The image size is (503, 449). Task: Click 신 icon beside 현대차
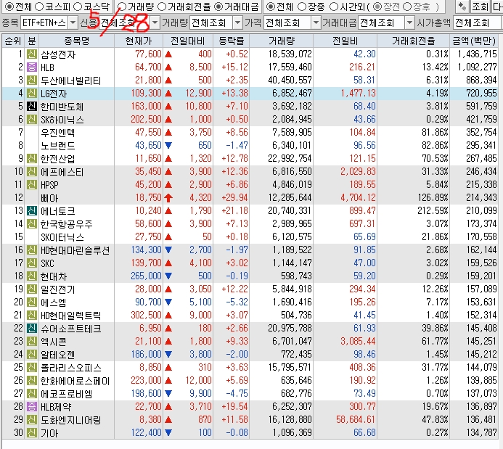click(32, 276)
